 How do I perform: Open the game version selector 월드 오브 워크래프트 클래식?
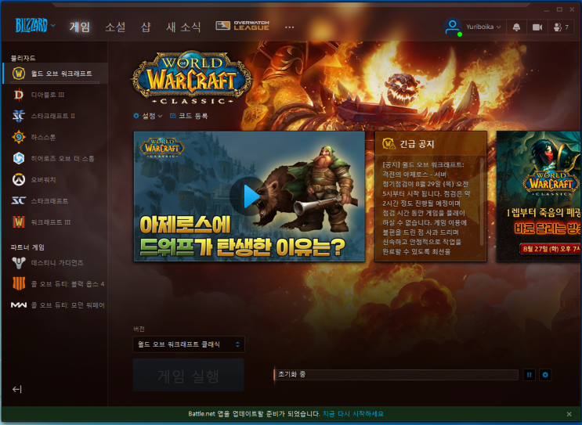click(189, 344)
